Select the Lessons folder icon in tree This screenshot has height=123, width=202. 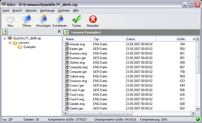point(15,43)
